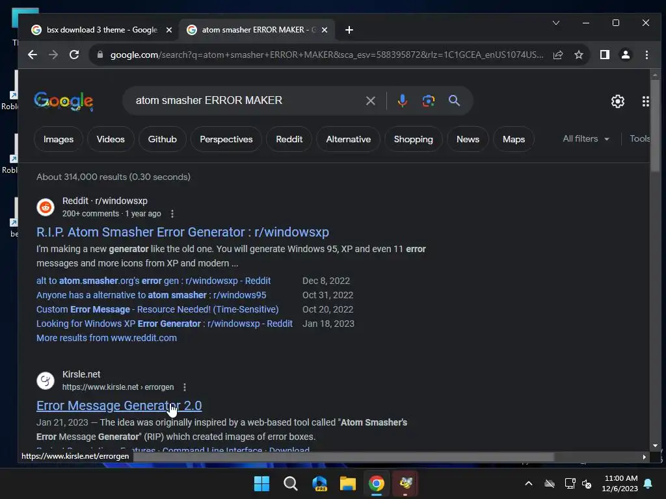This screenshot has height=499, width=666.
Task: Reload the current page
Action: pyautogui.click(x=74, y=55)
